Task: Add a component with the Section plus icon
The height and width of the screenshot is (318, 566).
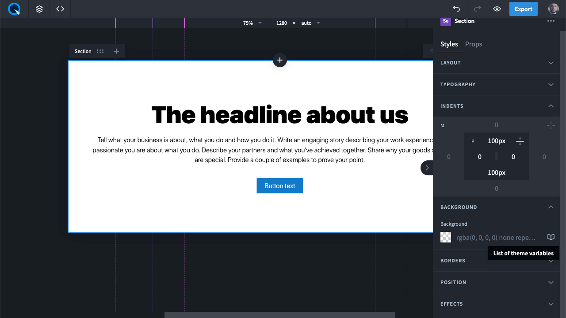Action: [116, 51]
